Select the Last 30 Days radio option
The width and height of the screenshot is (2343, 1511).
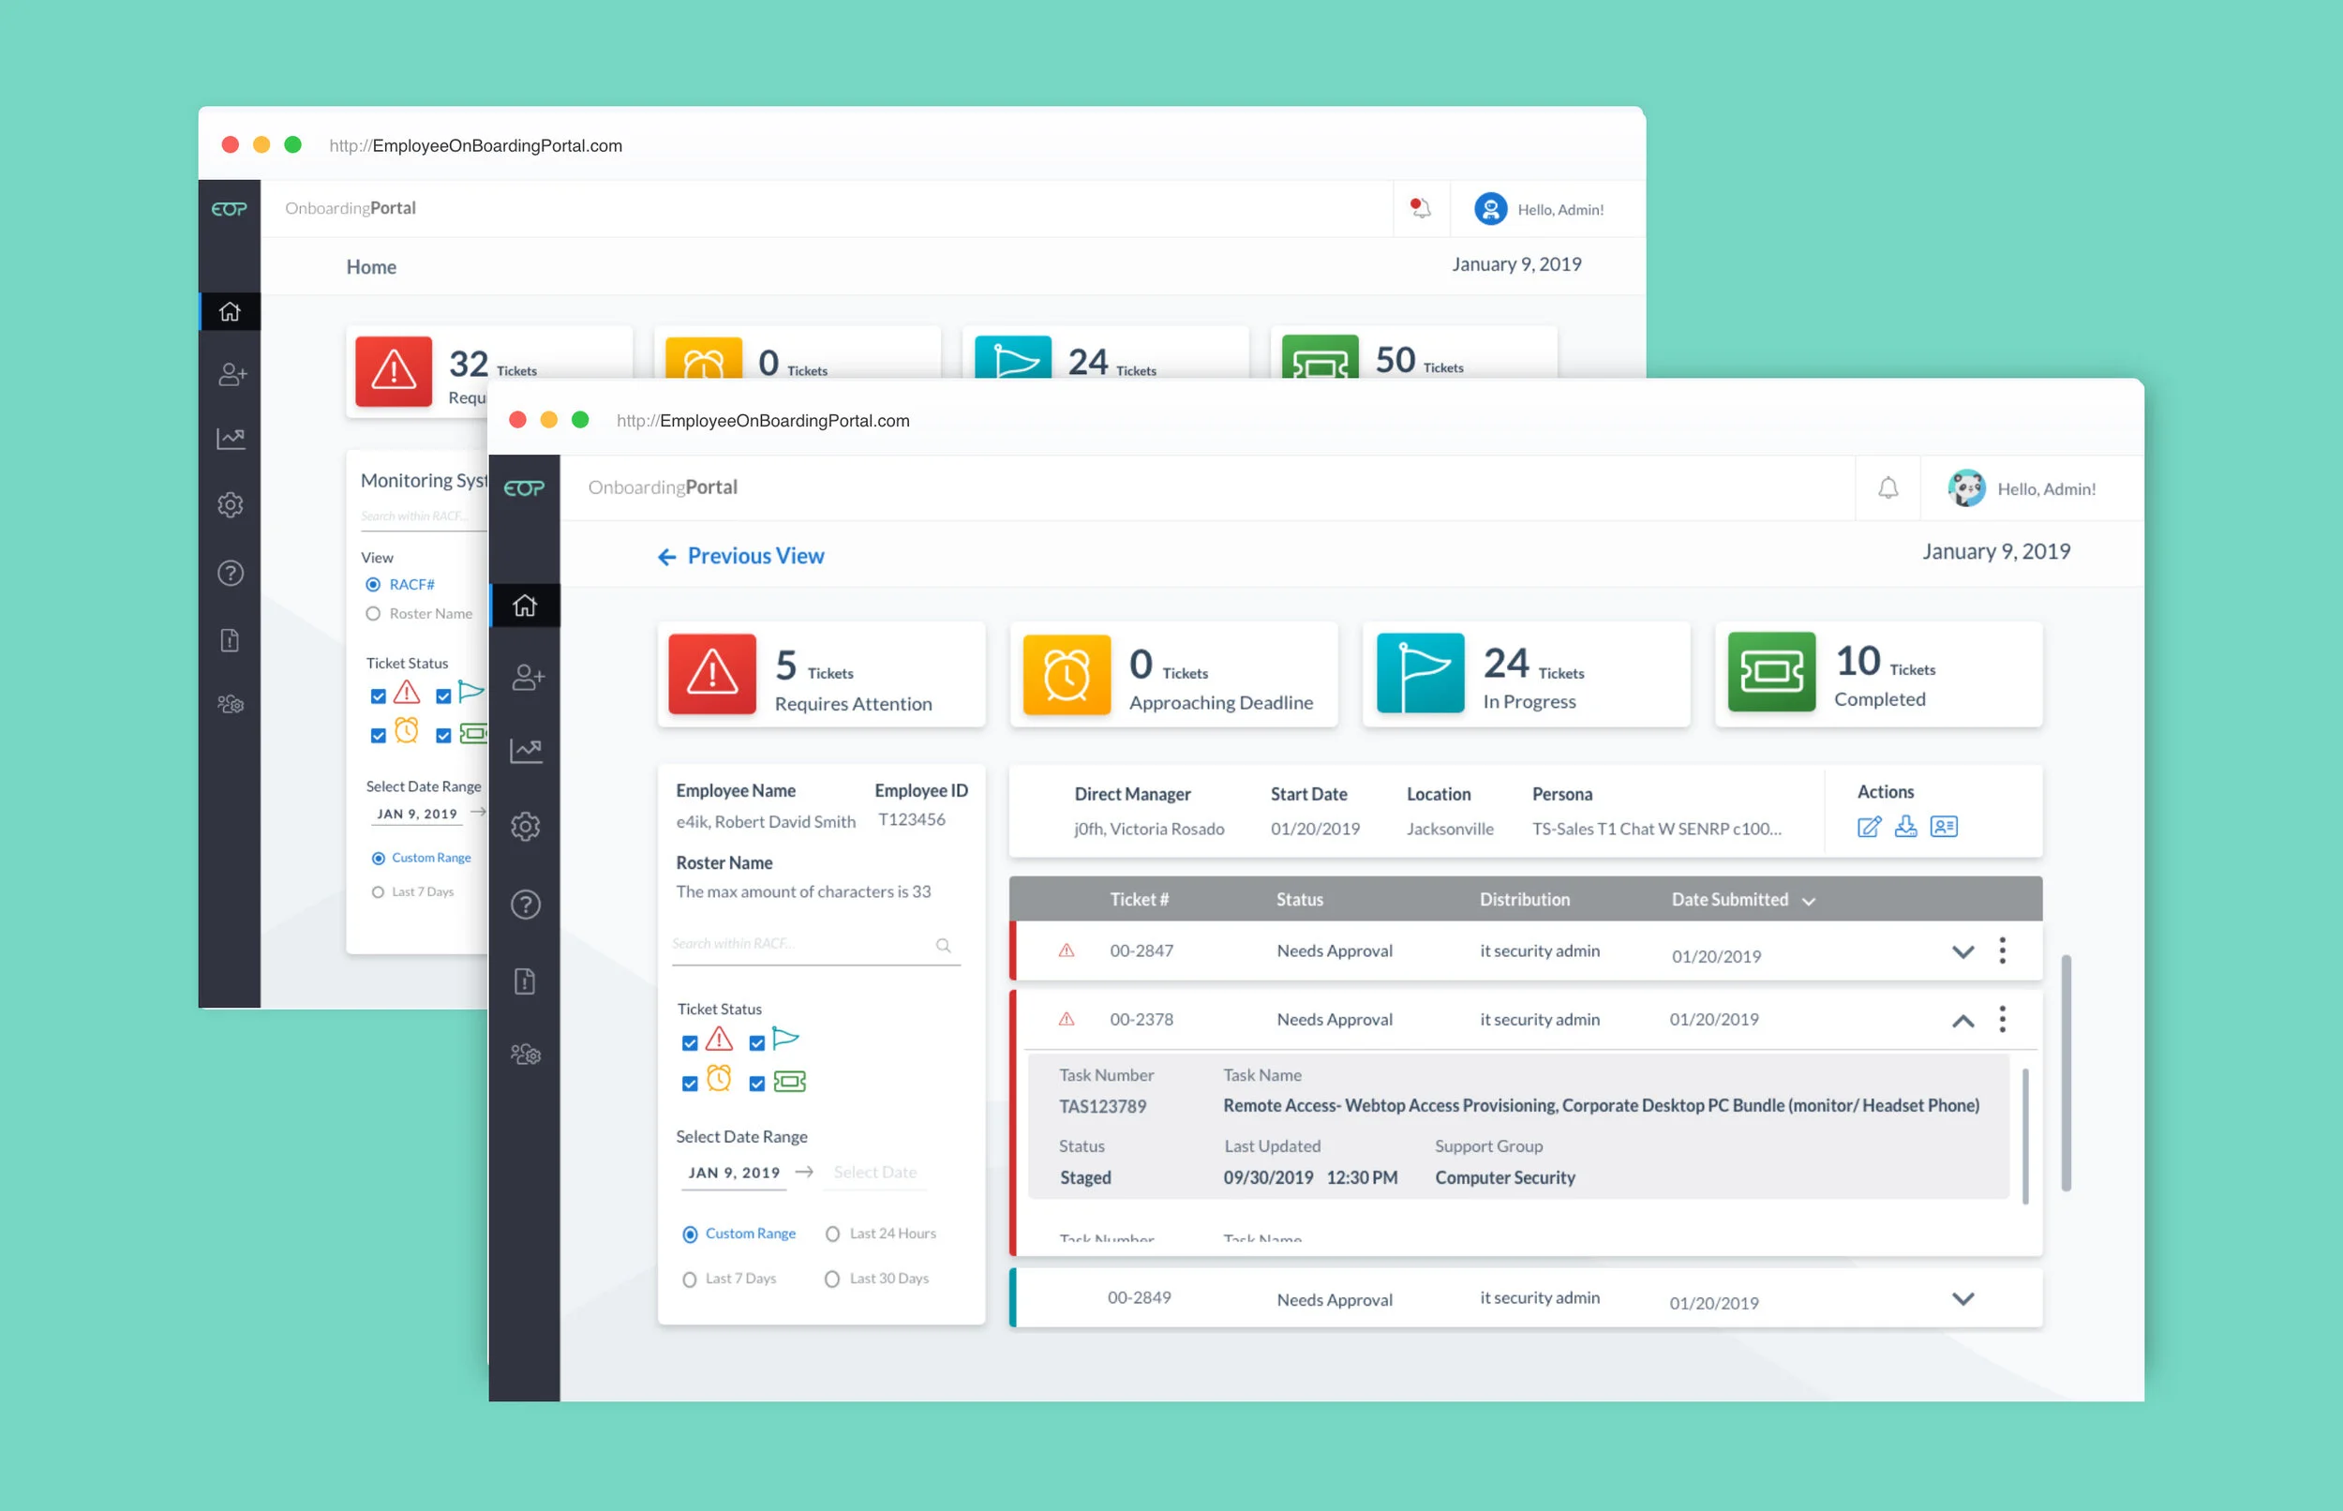click(x=832, y=1279)
